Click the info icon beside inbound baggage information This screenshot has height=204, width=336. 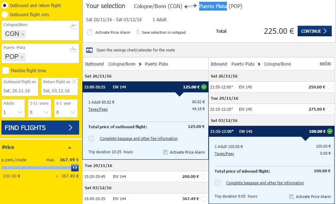coord(217,183)
